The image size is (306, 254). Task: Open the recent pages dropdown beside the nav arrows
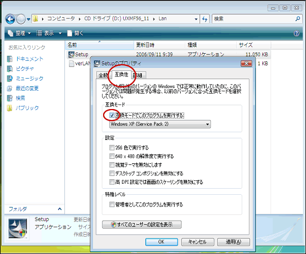click(x=28, y=19)
